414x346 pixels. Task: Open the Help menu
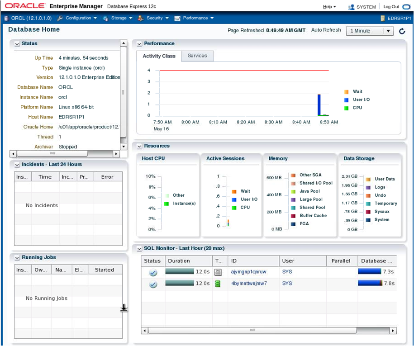[x=329, y=7]
